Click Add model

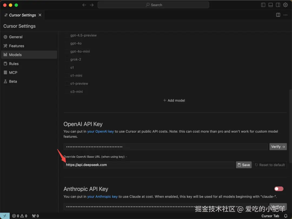[x=174, y=100]
